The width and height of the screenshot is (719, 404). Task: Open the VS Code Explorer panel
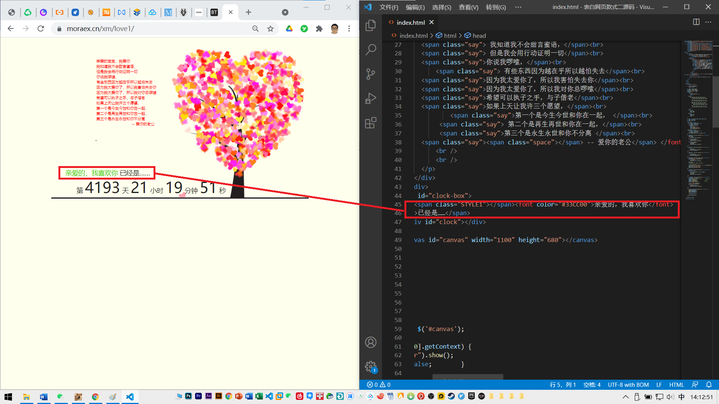tap(370, 25)
